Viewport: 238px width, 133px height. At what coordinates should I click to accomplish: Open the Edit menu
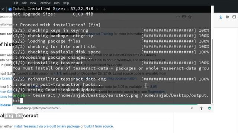24,3
